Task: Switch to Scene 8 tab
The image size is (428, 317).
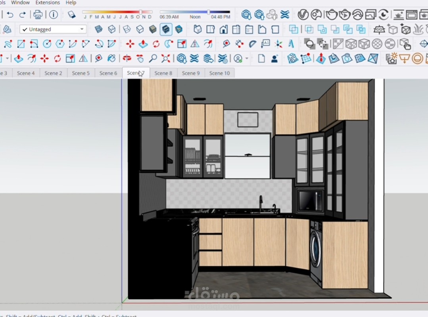Action: [163, 73]
